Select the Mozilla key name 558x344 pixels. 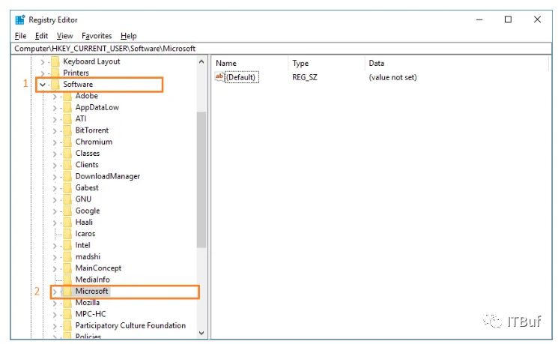[88, 303]
